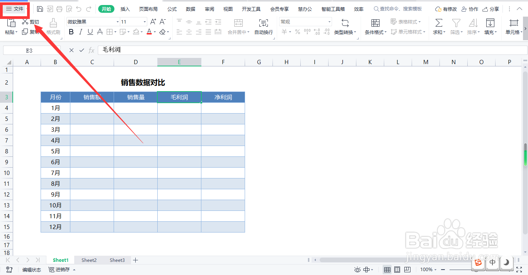The height and width of the screenshot is (275, 528).
Task: Click the Paste (粘贴) clipboard icon
Action: pos(11,23)
